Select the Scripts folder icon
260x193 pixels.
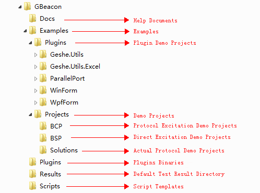32,186
